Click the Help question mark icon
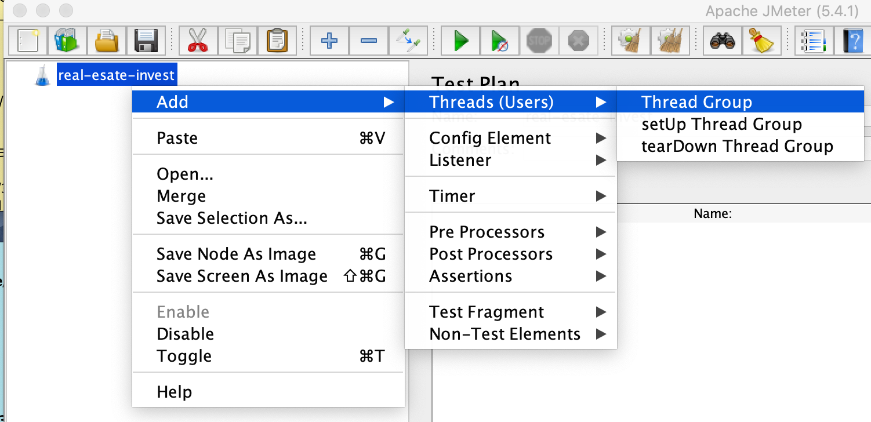The image size is (871, 422). click(852, 41)
